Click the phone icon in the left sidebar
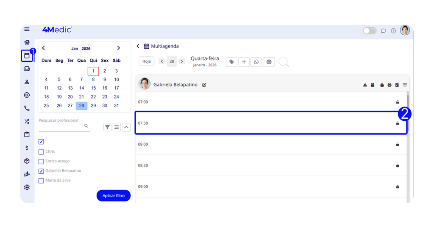434x228 pixels. 27,108
